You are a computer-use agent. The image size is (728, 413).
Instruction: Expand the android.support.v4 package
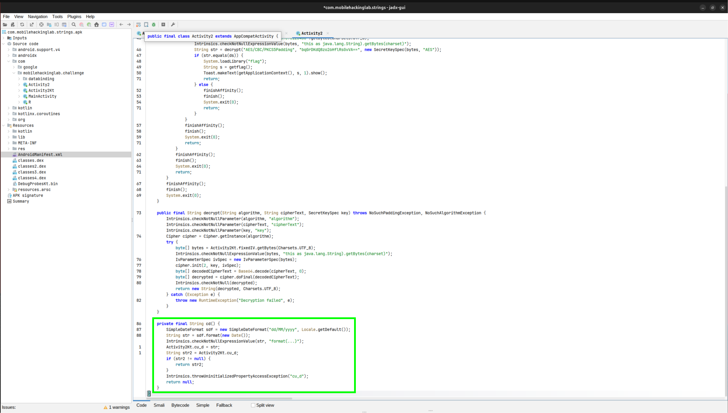[9, 50]
